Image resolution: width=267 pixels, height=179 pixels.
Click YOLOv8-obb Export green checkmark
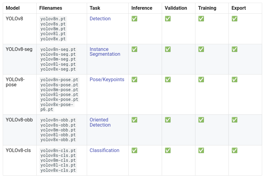tap(235, 120)
